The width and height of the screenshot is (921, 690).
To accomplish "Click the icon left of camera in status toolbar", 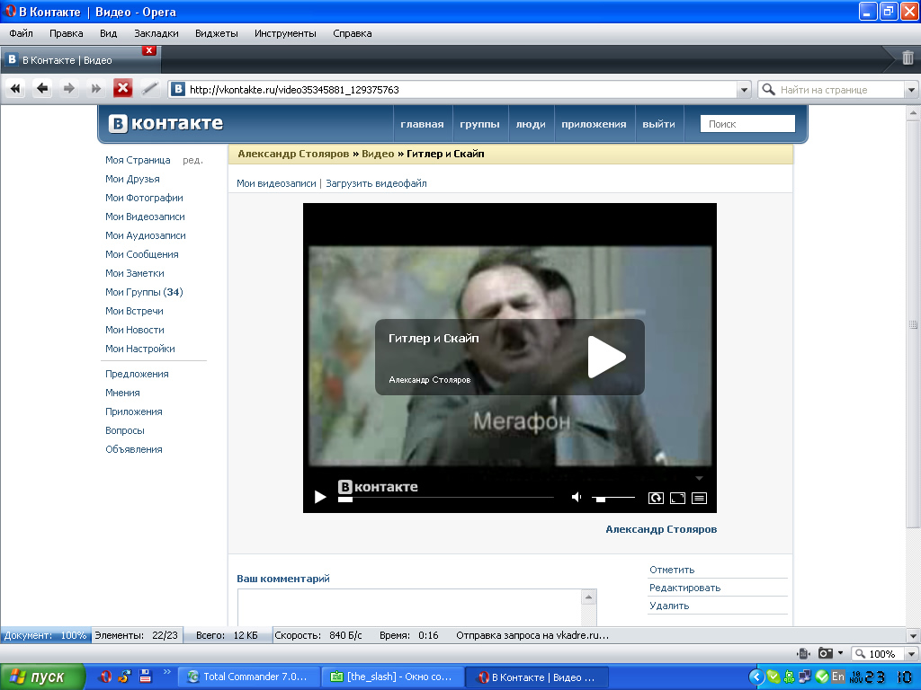I will [x=803, y=653].
